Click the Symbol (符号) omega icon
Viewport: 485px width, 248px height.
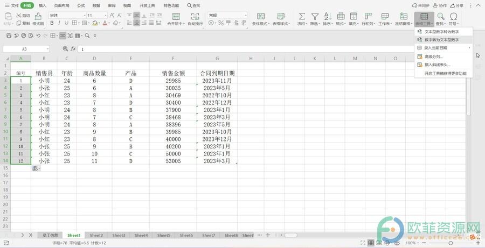453,16
